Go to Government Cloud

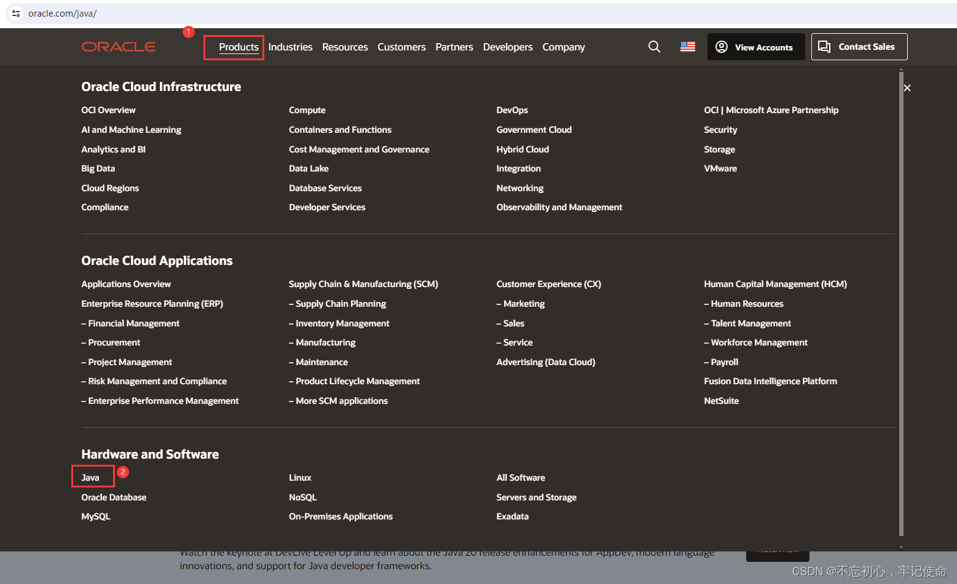point(534,130)
